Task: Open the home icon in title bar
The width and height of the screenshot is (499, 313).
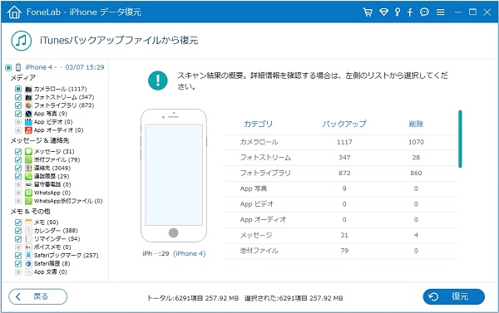Action: click(14, 12)
